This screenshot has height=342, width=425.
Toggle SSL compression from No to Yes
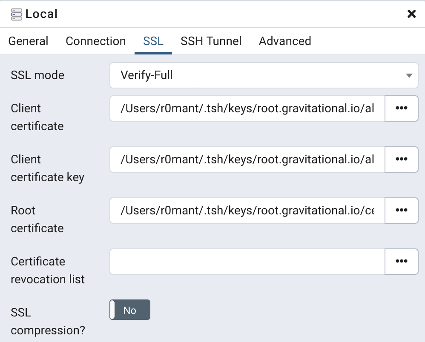coord(130,310)
